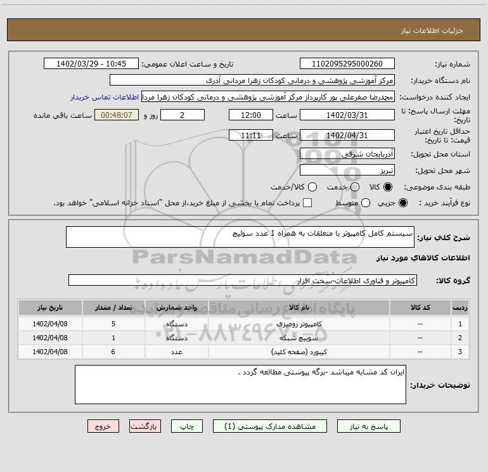This screenshot has height=472, width=488.
Task: Click the بازگشت back button
Action: 146,427
